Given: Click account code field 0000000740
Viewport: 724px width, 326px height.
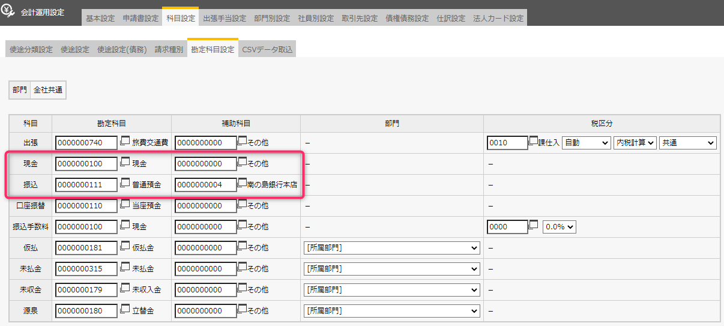Looking at the screenshot, I should point(86,143).
